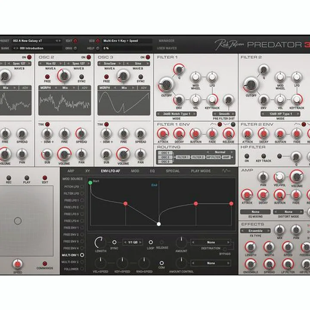Screen dimensions: 310x310
Task: Open DISTORT MODE None dropdown
Action: pyautogui.click(x=288, y=212)
